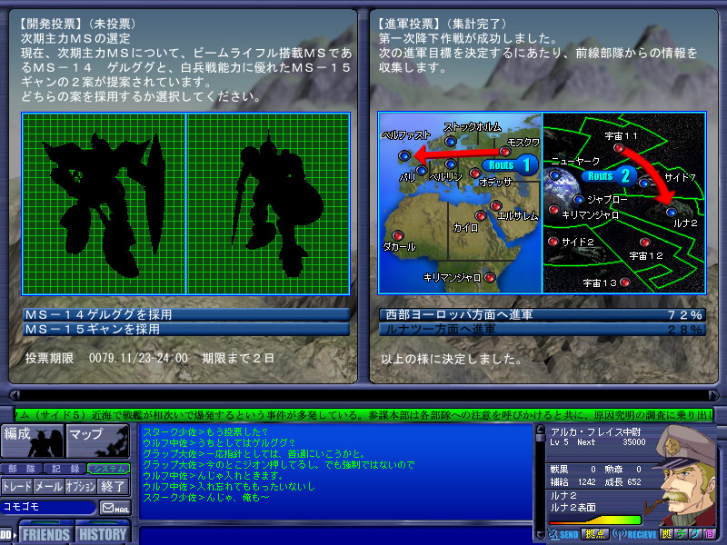
Task: Click the chat scrollbar down arrow
Action: pyautogui.click(x=540, y=534)
